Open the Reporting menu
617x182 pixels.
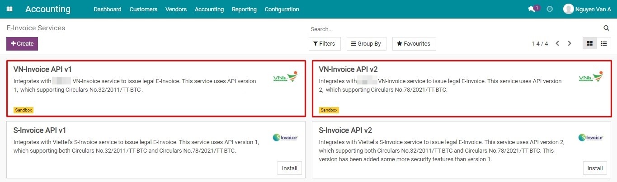click(x=244, y=9)
